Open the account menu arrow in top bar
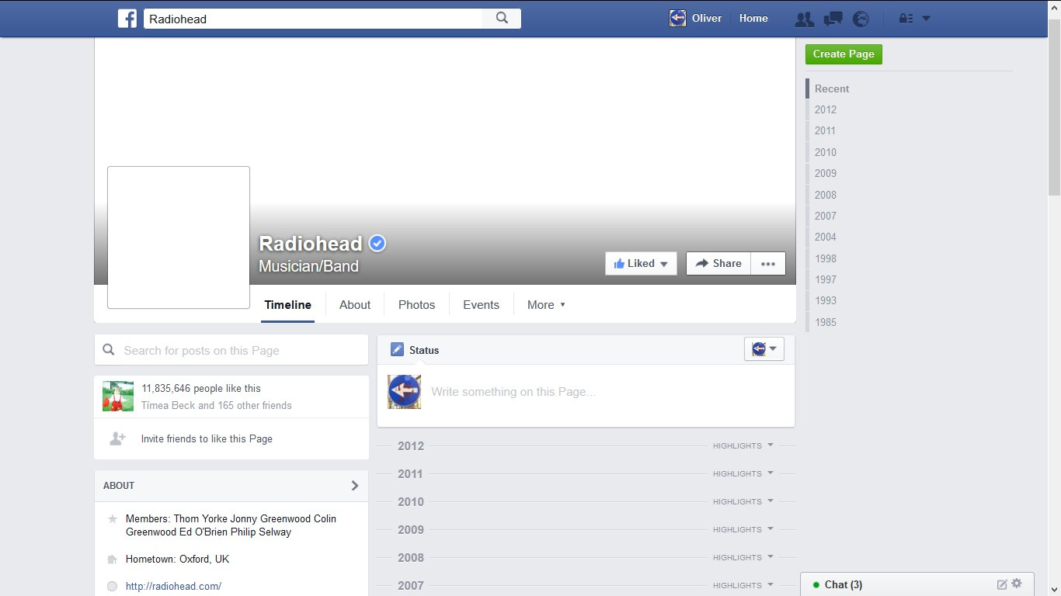The height and width of the screenshot is (596, 1061). (x=926, y=19)
